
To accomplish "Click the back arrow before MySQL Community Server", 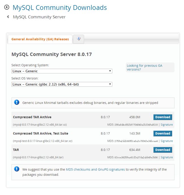I will [x=8, y=17].
